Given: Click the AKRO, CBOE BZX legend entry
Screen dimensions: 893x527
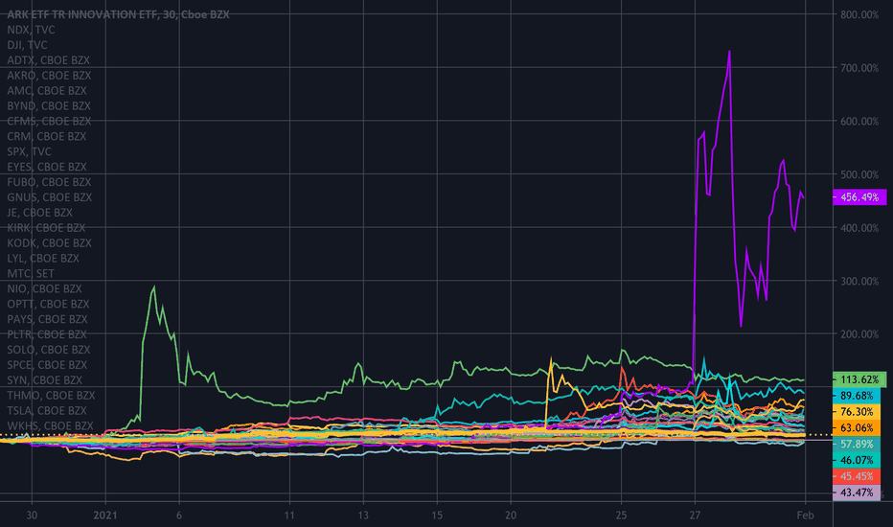Looking at the screenshot, I should pos(49,75).
